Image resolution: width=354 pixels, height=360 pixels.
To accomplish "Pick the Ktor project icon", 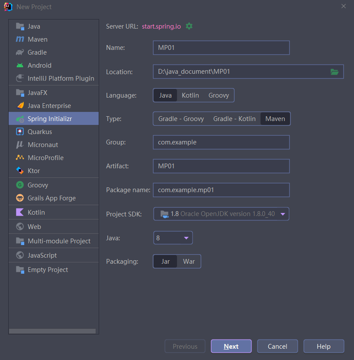I will coord(20,171).
